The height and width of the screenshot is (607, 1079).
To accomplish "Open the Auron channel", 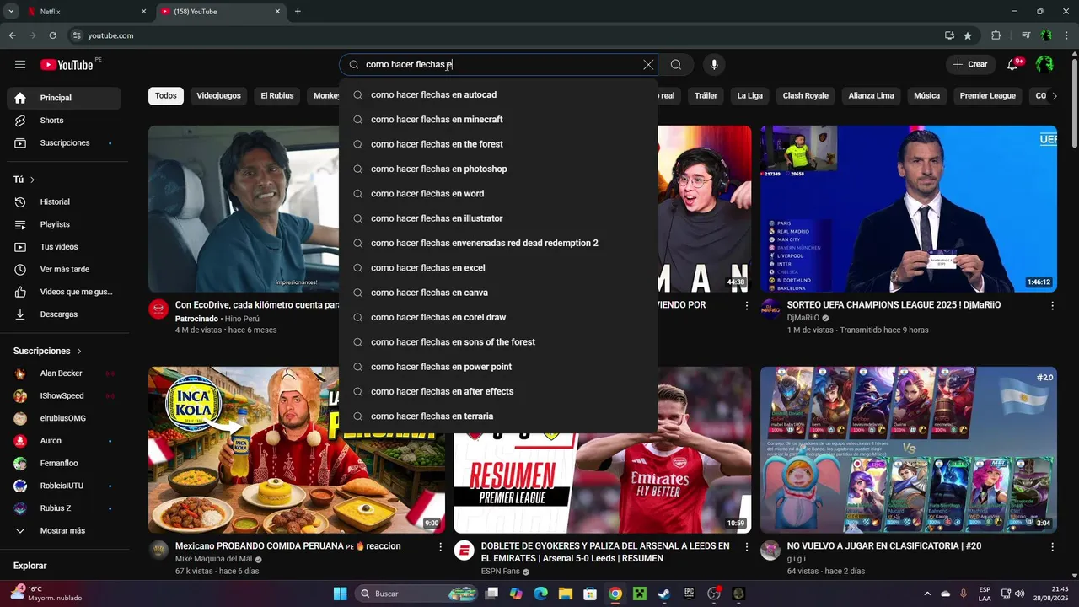I will pos(64,441).
